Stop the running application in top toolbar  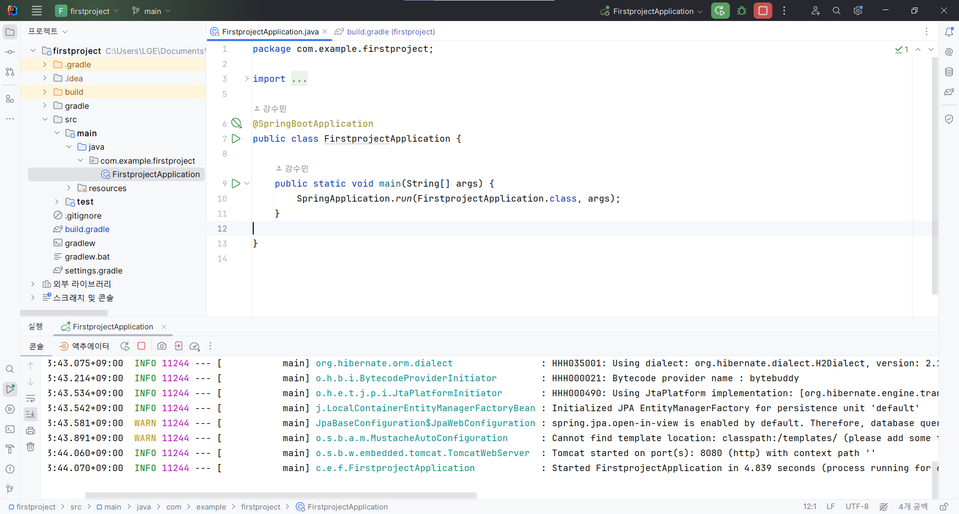pyautogui.click(x=763, y=10)
